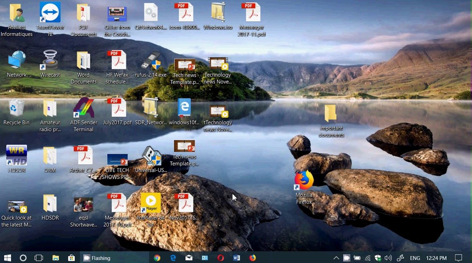This screenshot has width=472, height=263.
Task: Click the ENG language indicator
Action: tap(415, 258)
